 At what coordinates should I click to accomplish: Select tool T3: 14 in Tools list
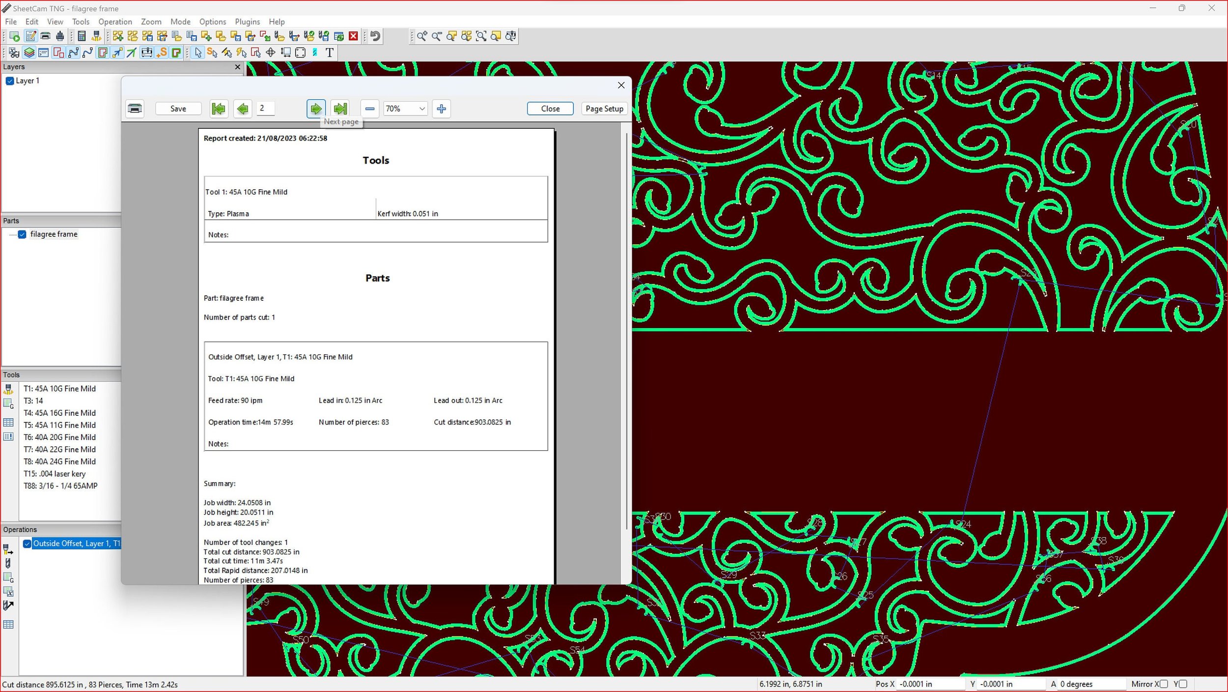coord(33,401)
